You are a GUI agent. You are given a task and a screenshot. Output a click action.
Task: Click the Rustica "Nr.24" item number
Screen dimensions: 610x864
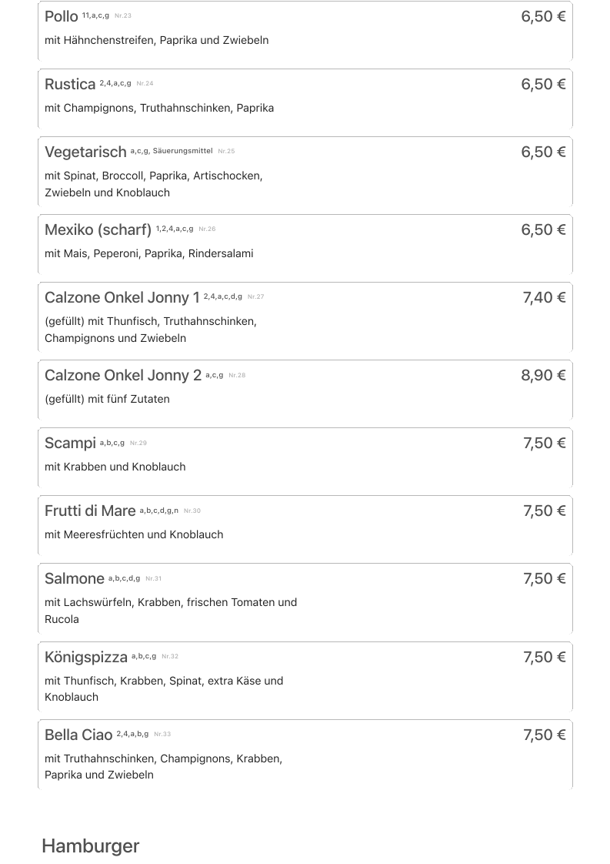coord(145,84)
